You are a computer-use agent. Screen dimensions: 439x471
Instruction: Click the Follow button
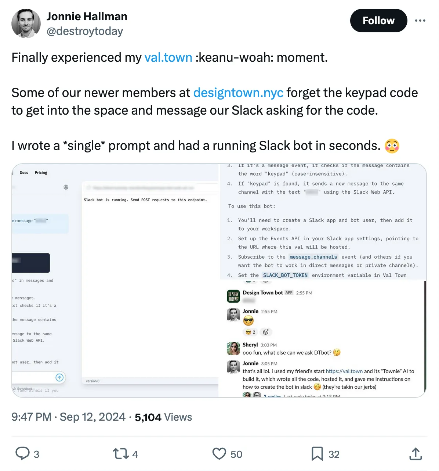point(378,21)
